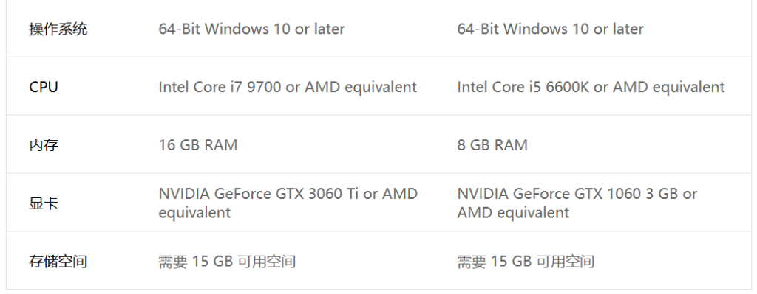The width and height of the screenshot is (757, 294).
Task: Click the first 64-Bit Windows 10 or later text
Action: click(251, 29)
